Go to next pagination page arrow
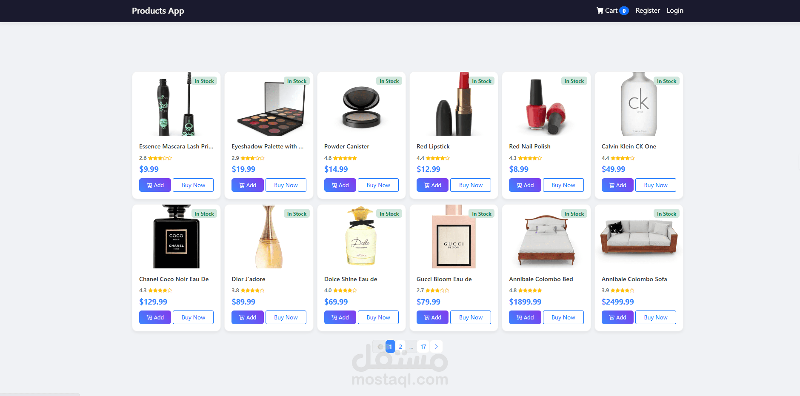Image resolution: width=800 pixels, height=396 pixels. click(436, 347)
